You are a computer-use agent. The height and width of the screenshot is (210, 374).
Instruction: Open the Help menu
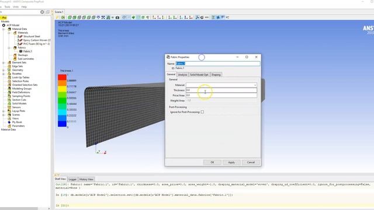(24, 7)
